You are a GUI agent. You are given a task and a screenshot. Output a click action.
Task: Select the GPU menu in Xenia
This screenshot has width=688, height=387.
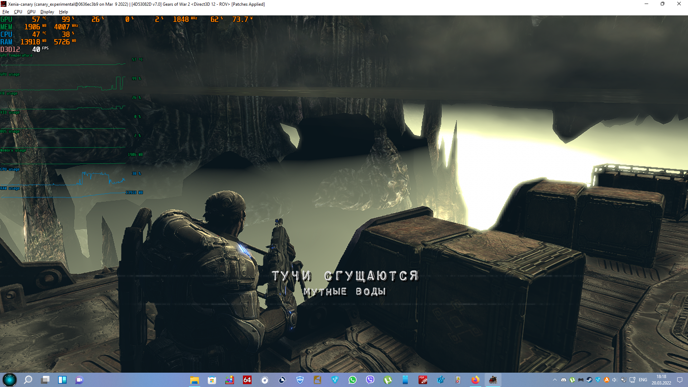(30, 12)
